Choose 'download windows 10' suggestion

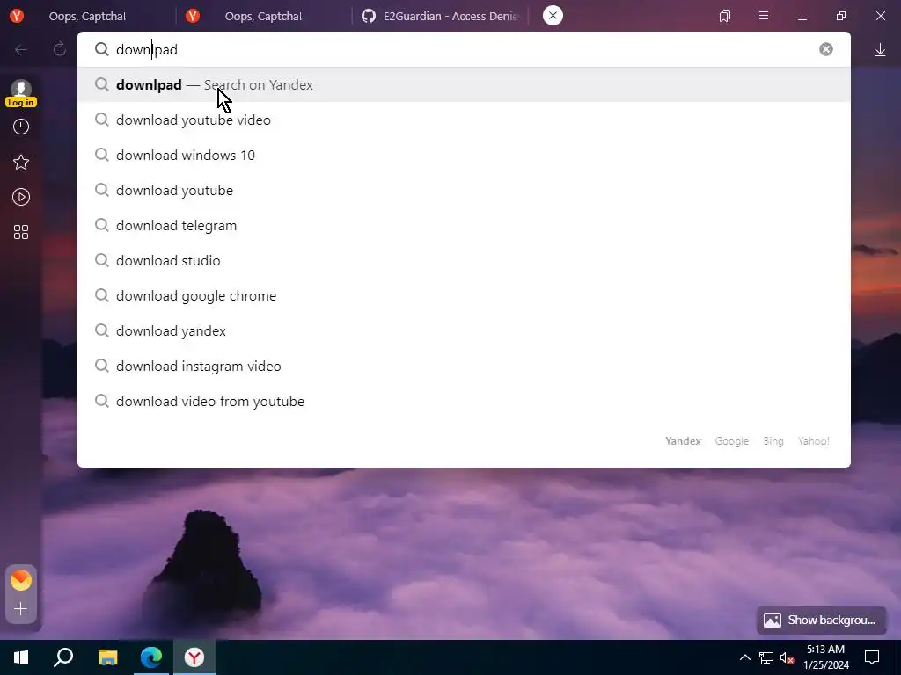point(464,155)
